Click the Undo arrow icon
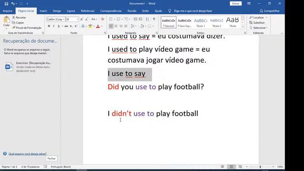Screen dimensions: 304x171 [x=13, y=3]
